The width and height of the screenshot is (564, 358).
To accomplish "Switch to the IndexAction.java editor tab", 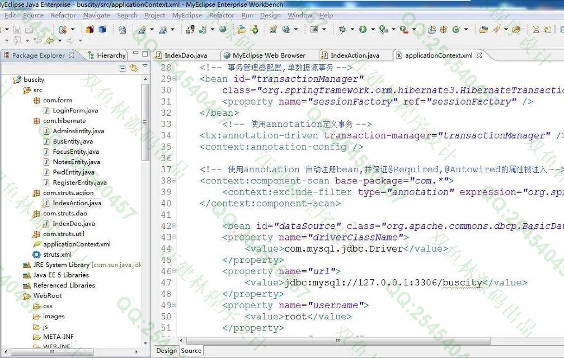I will (355, 55).
